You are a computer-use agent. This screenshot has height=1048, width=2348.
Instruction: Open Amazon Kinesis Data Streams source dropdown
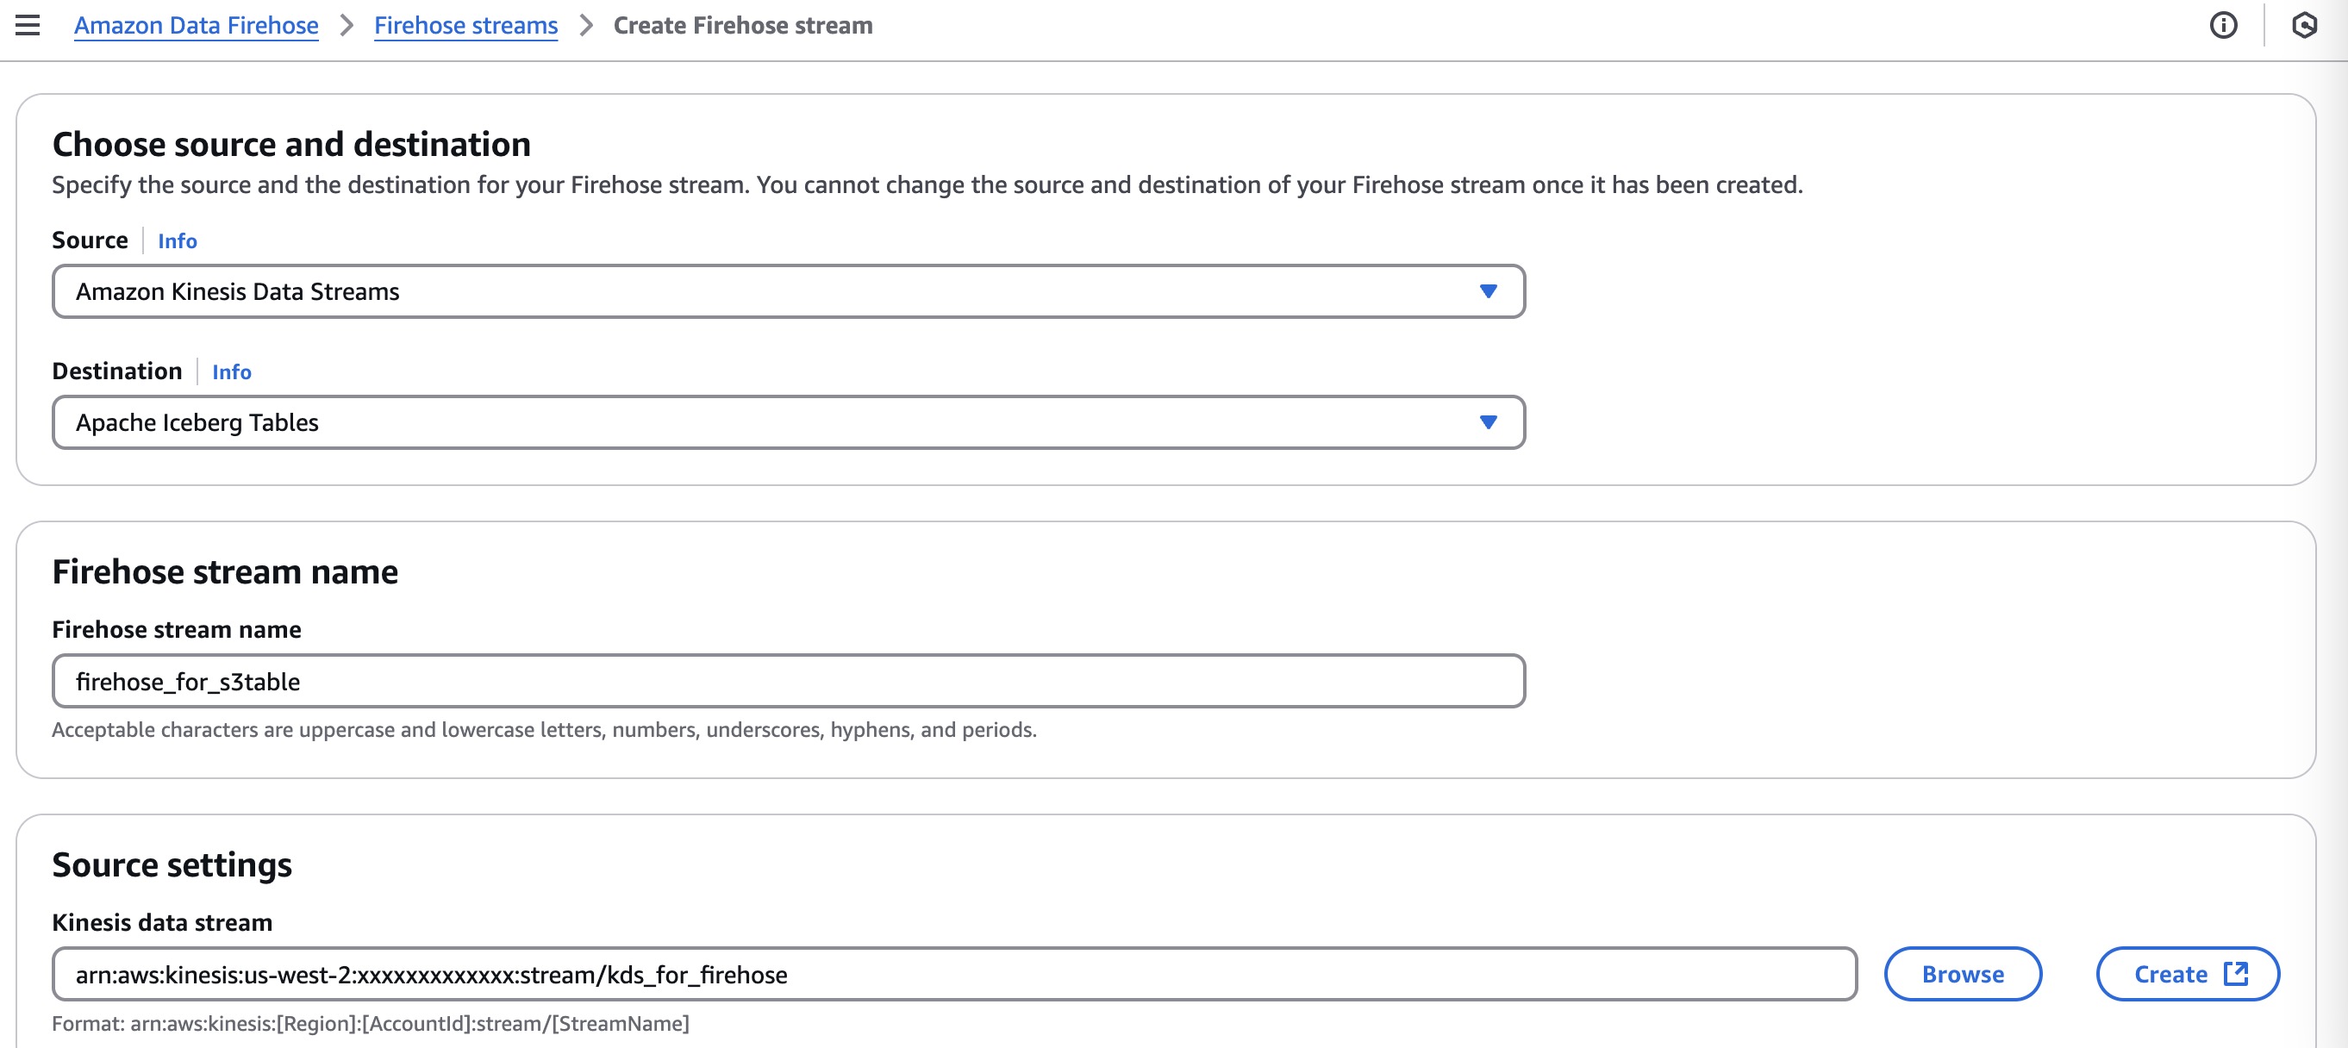point(788,291)
